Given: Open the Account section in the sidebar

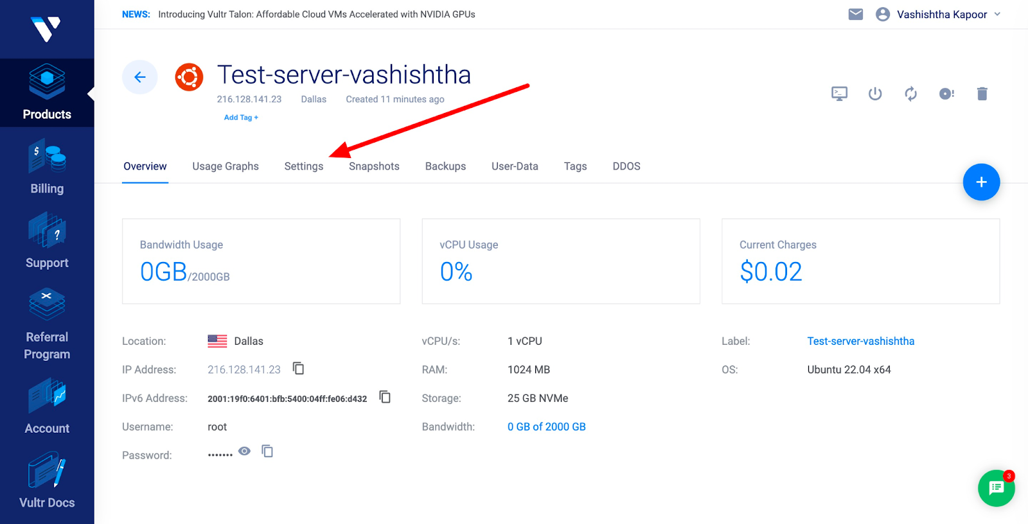Looking at the screenshot, I should tap(47, 406).
